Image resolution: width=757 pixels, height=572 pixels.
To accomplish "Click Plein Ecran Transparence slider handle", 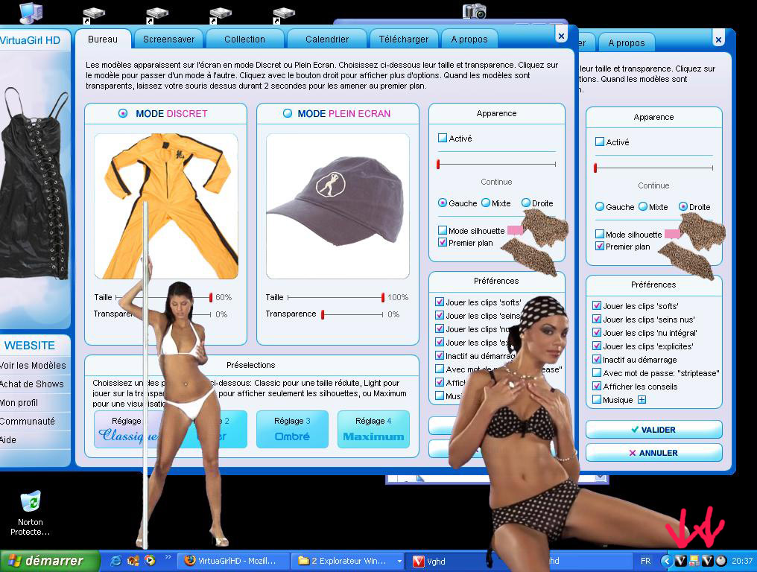I will pos(323,314).
